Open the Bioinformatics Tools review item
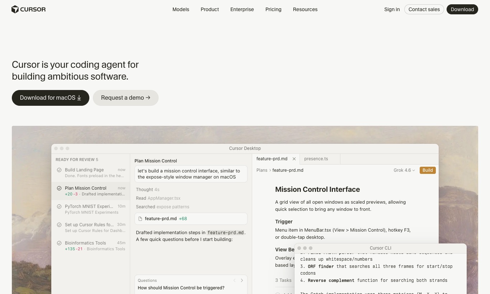This screenshot has height=294, width=490. click(x=91, y=246)
